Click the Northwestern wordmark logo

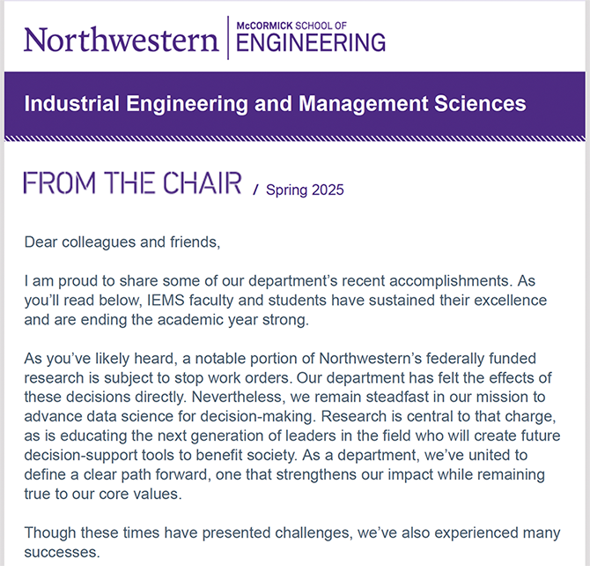click(122, 40)
